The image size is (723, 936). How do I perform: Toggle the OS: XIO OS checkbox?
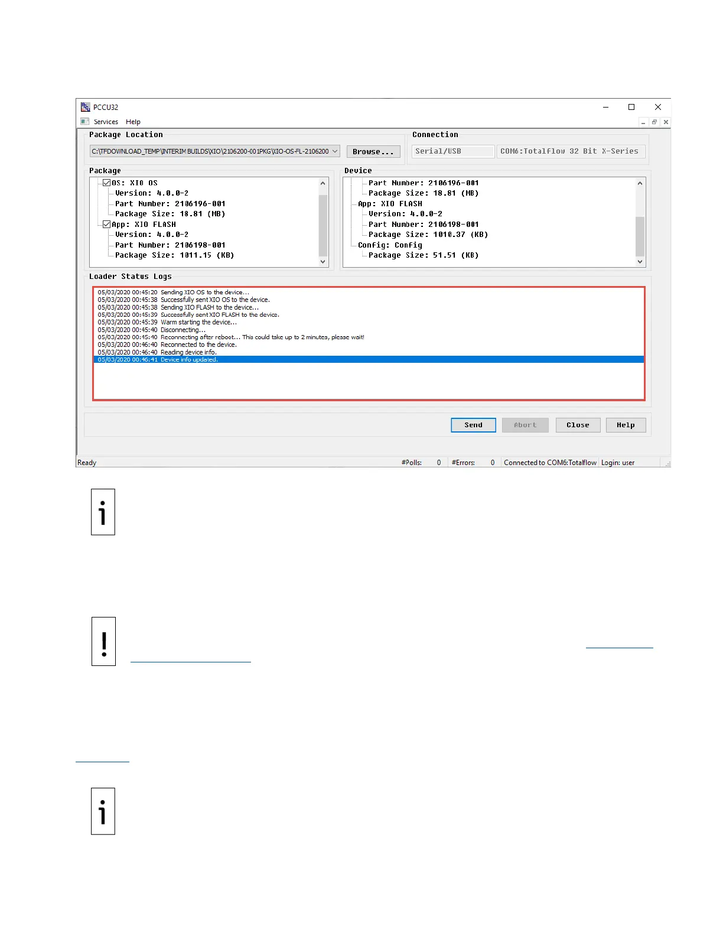[107, 183]
